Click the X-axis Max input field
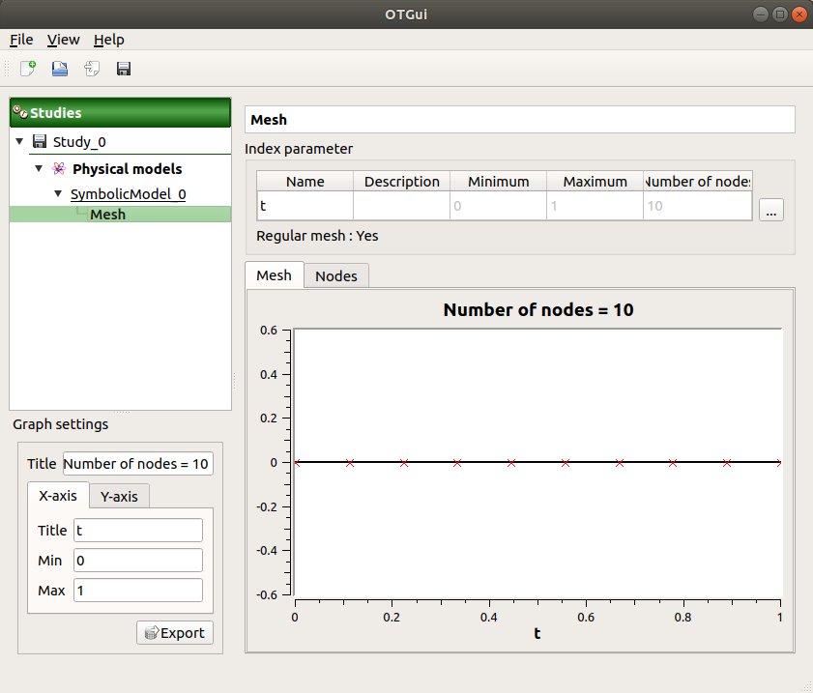 [x=137, y=591]
